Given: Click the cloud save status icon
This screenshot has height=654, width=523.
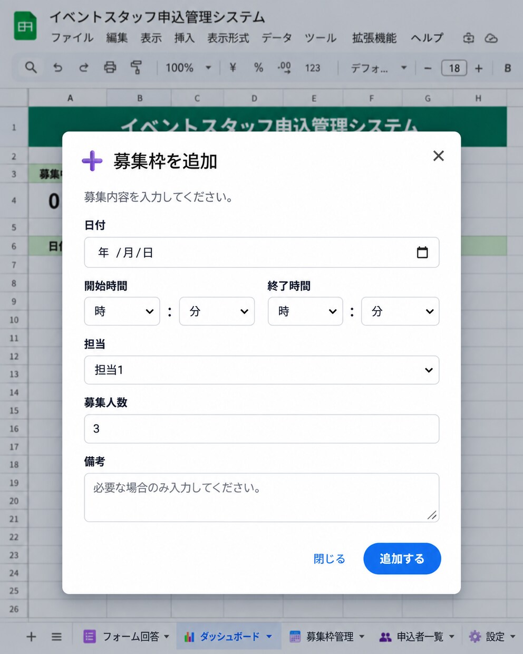Looking at the screenshot, I should [491, 38].
